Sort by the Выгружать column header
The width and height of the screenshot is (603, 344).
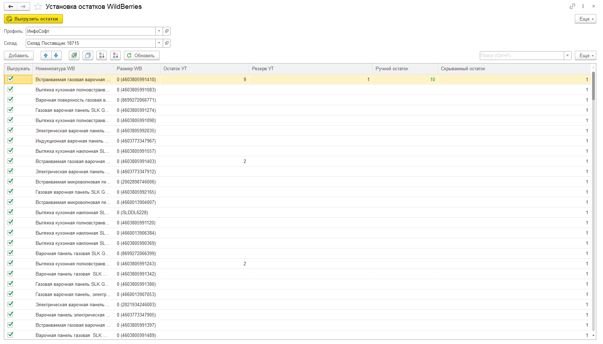[x=18, y=68]
